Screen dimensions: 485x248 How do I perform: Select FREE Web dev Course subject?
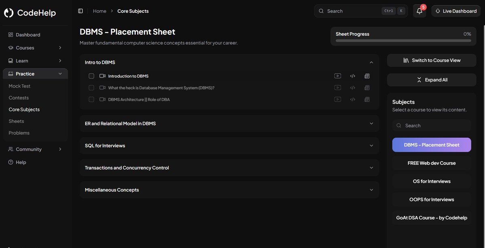[432, 163]
